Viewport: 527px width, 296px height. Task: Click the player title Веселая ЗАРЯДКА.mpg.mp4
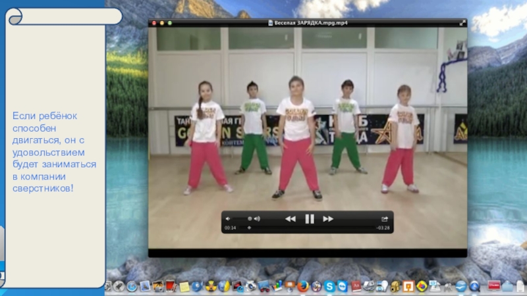[311, 23]
